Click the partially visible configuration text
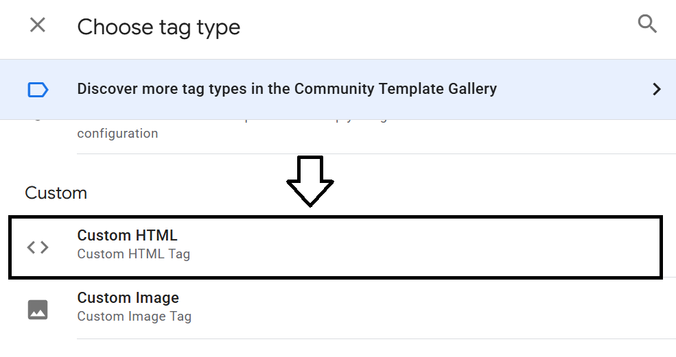Image resolution: width=676 pixels, height=357 pixels. [x=117, y=134]
